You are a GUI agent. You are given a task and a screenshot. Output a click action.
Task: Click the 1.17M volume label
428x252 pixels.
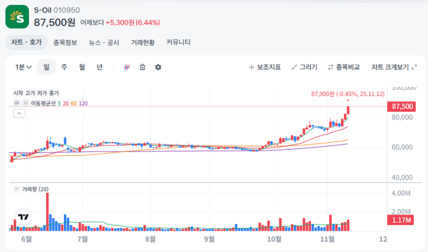point(400,220)
